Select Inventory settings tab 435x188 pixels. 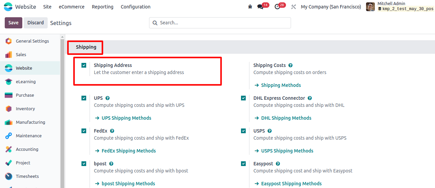(30, 109)
